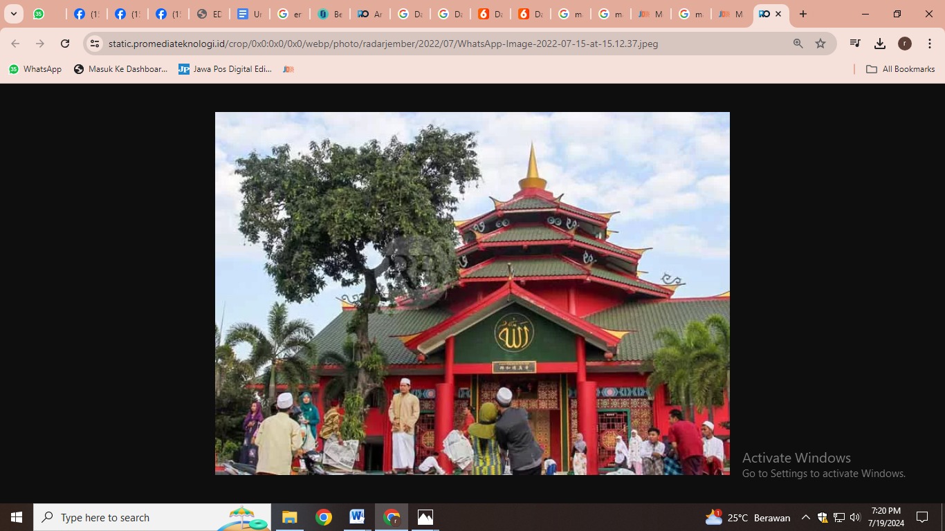
Task: Expand the green 35 tab group
Action: pos(39,14)
